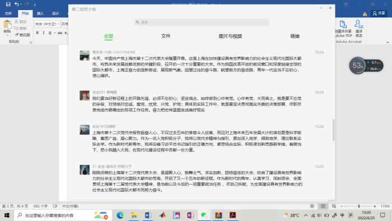Switch to the 文件 tab in chat history

(166, 36)
